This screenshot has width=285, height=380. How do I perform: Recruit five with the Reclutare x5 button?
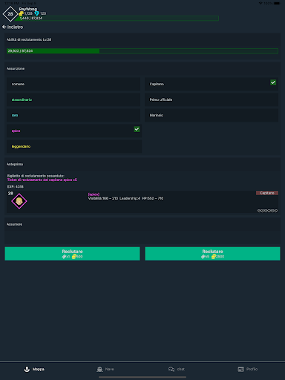pyautogui.click(x=212, y=254)
